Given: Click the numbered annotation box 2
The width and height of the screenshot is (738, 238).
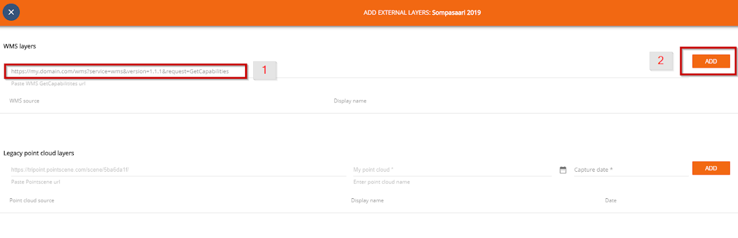Looking at the screenshot, I should [x=661, y=61].
